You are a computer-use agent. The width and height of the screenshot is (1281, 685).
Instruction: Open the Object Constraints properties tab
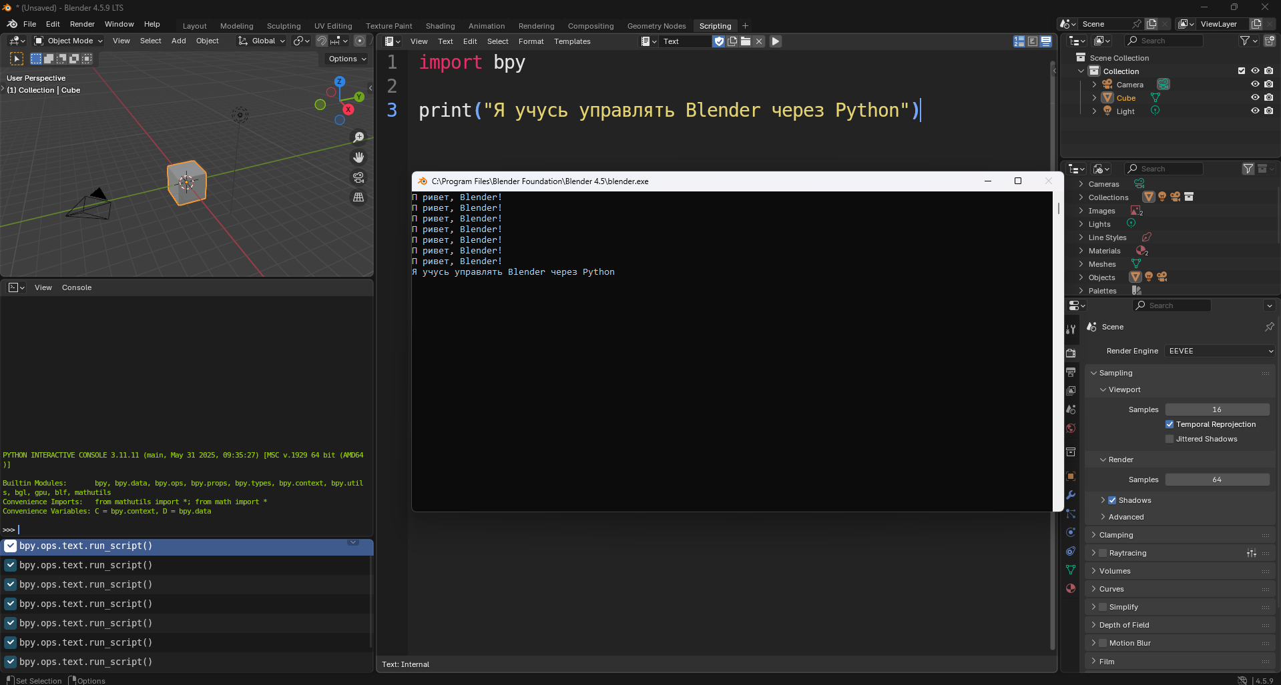click(1071, 551)
